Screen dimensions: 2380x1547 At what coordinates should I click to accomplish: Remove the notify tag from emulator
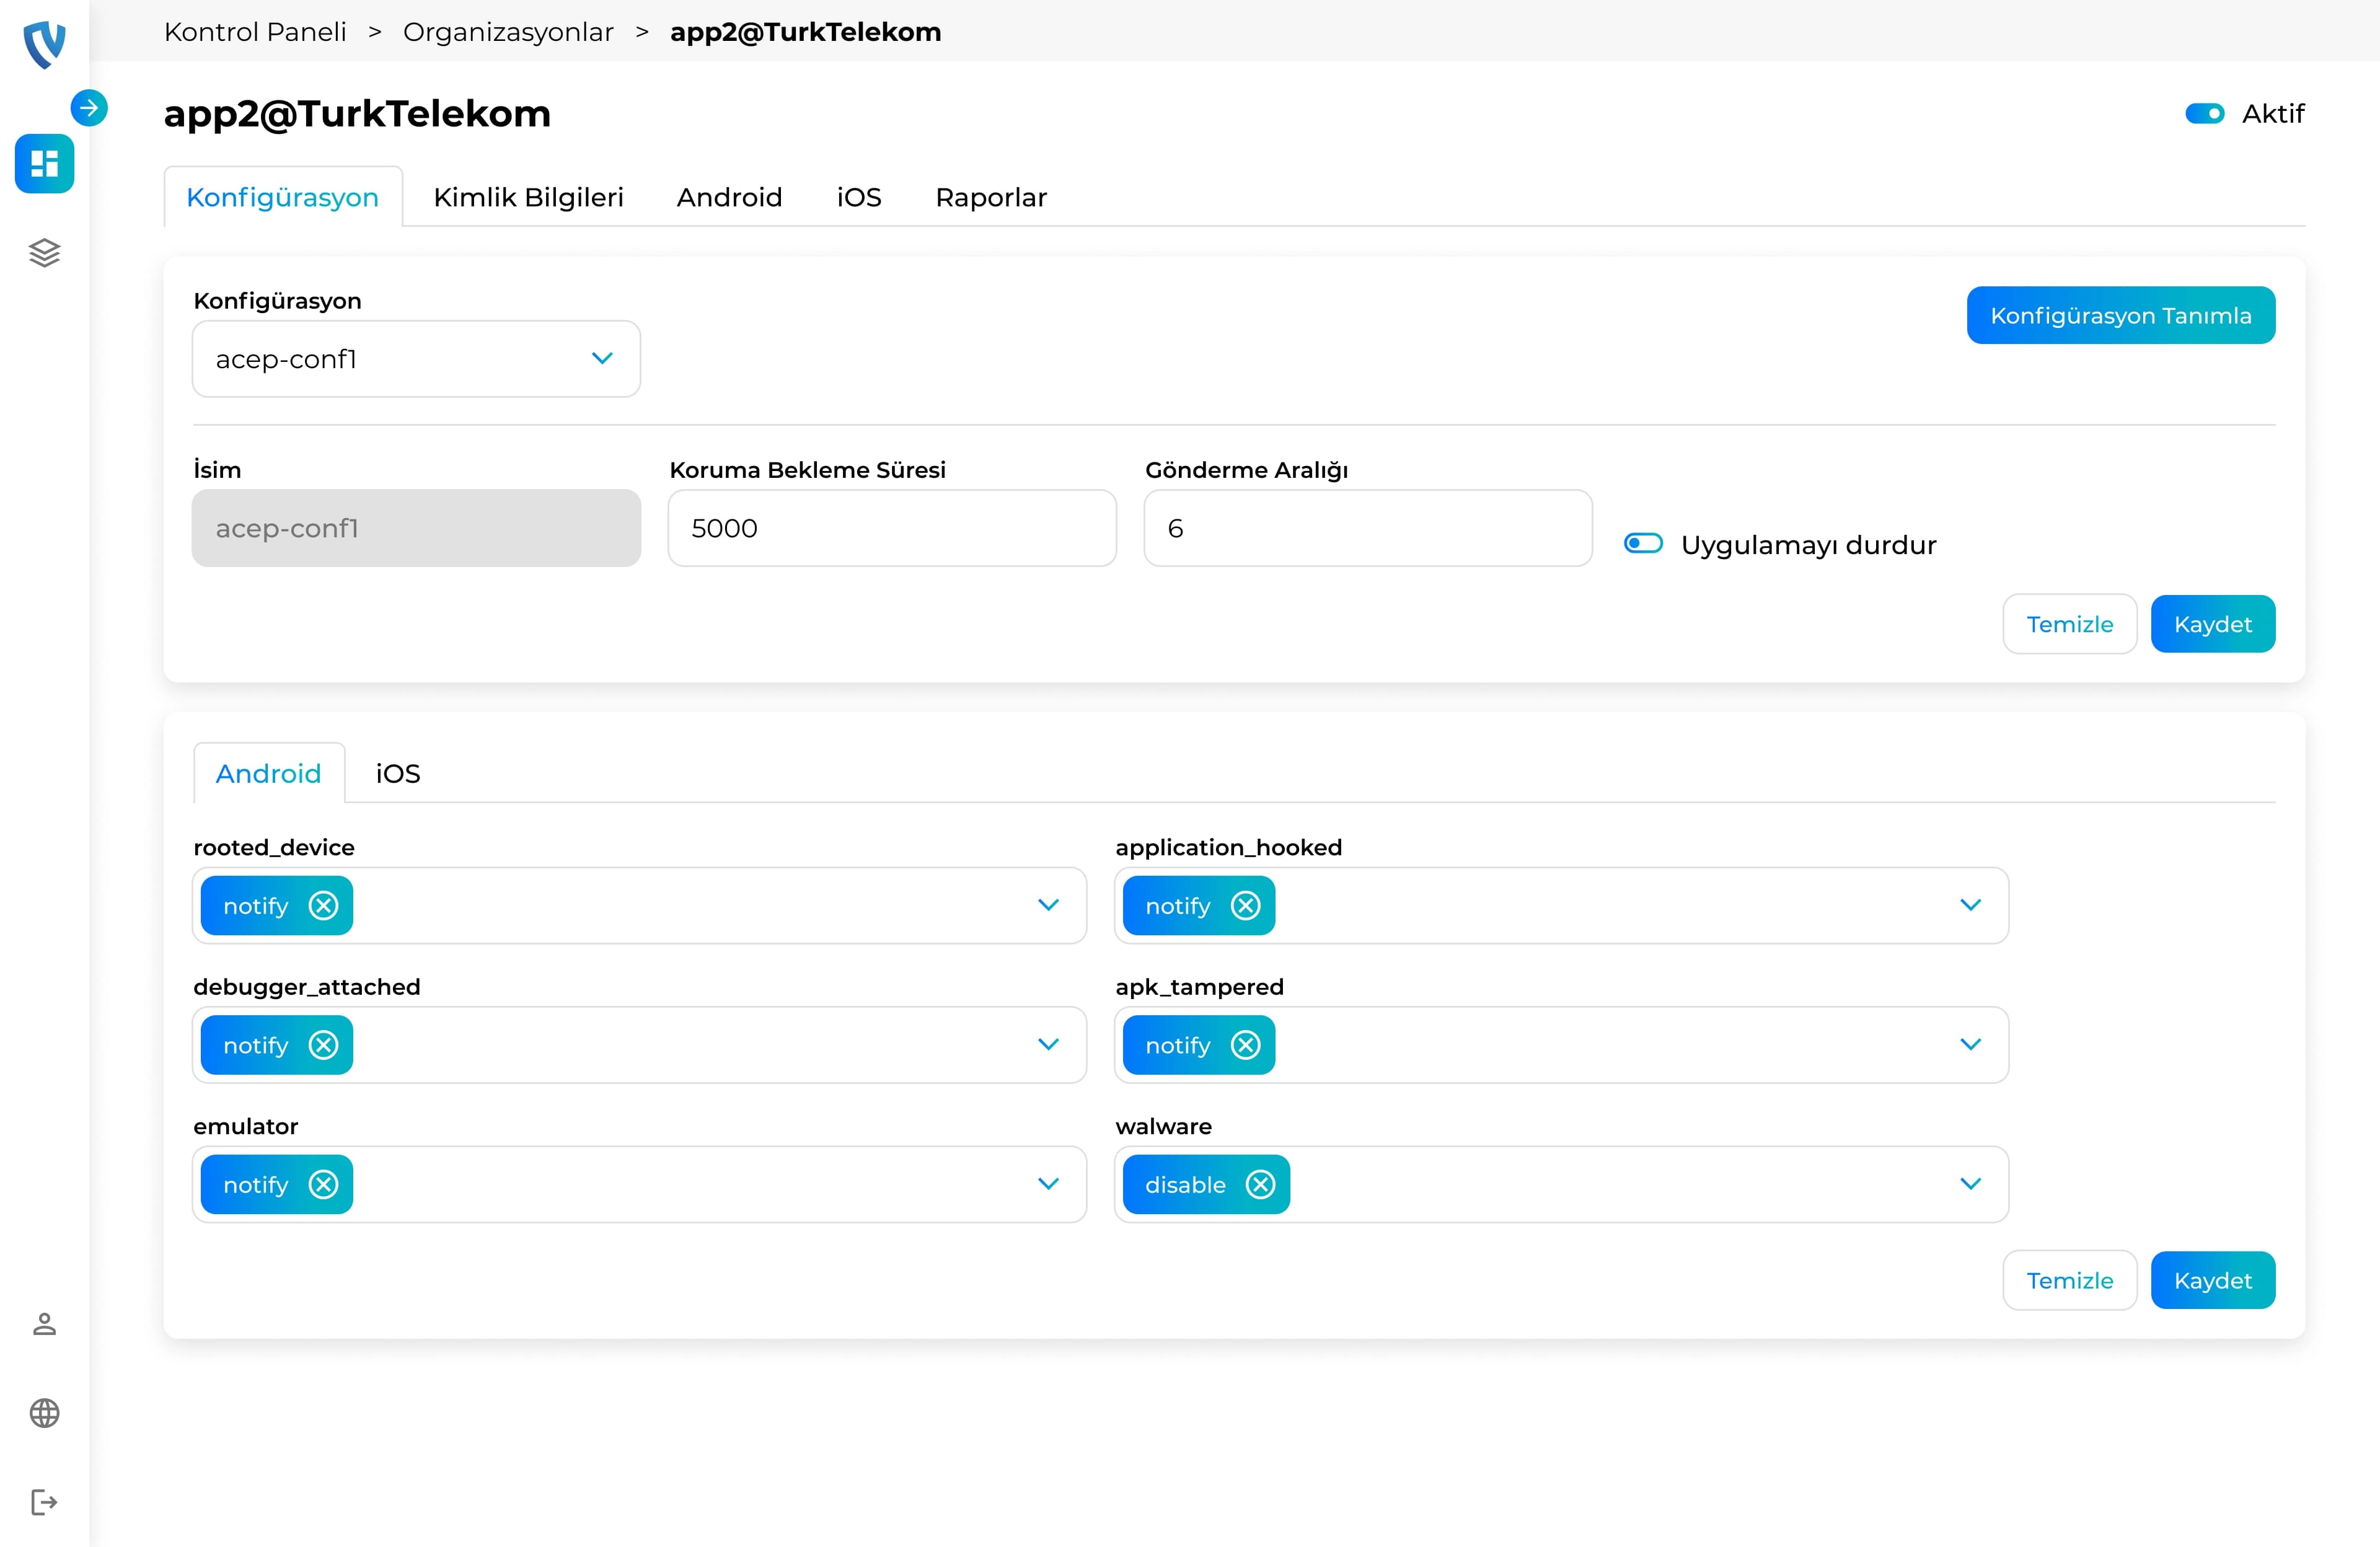[x=323, y=1185]
